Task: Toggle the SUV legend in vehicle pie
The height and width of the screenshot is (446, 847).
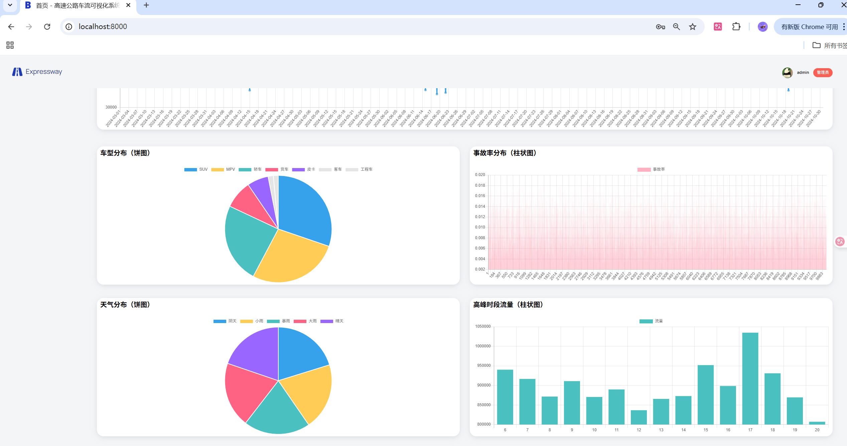Action: point(196,169)
